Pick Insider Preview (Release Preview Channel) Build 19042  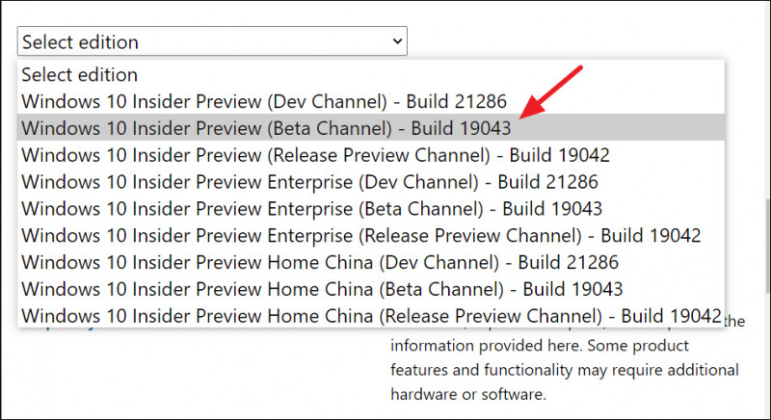(x=371, y=155)
